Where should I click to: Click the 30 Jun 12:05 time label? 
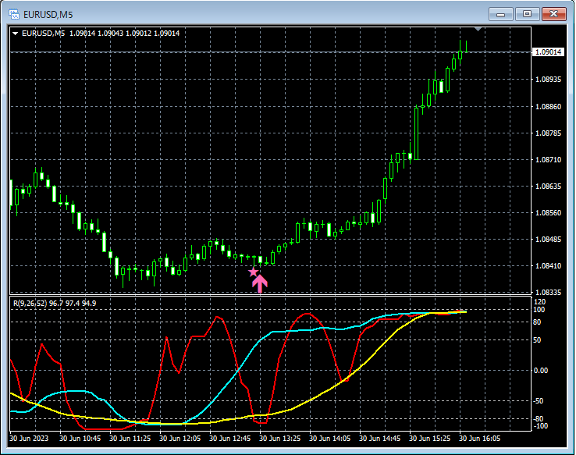point(180,439)
